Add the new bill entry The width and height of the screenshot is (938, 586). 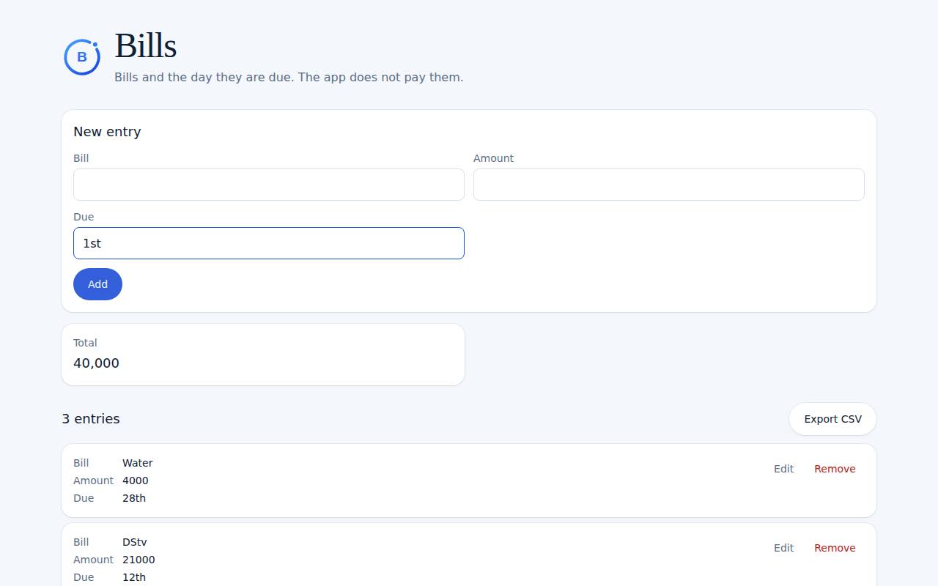coord(97,284)
